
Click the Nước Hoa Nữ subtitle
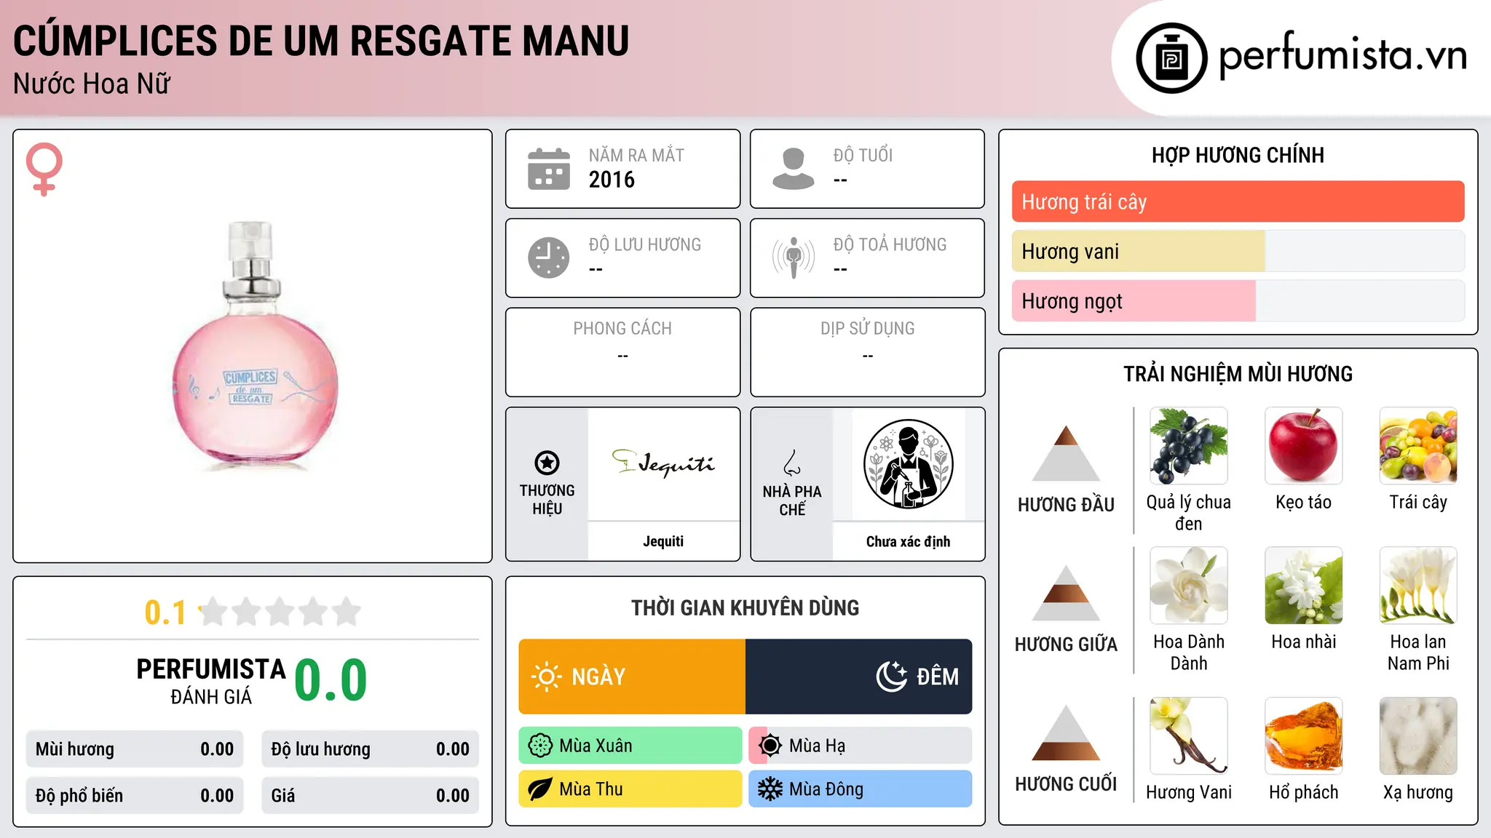pyautogui.click(x=92, y=84)
